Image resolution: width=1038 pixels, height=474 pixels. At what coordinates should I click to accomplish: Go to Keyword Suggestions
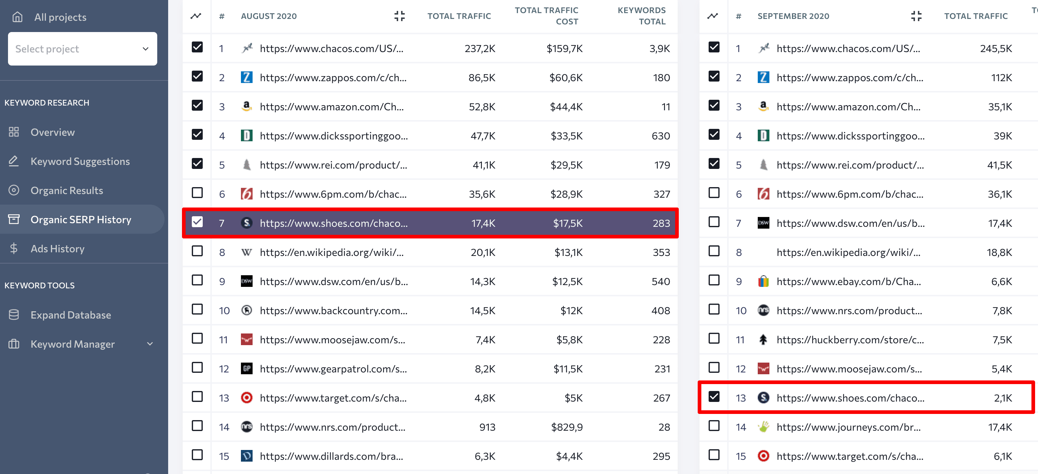[80, 161]
